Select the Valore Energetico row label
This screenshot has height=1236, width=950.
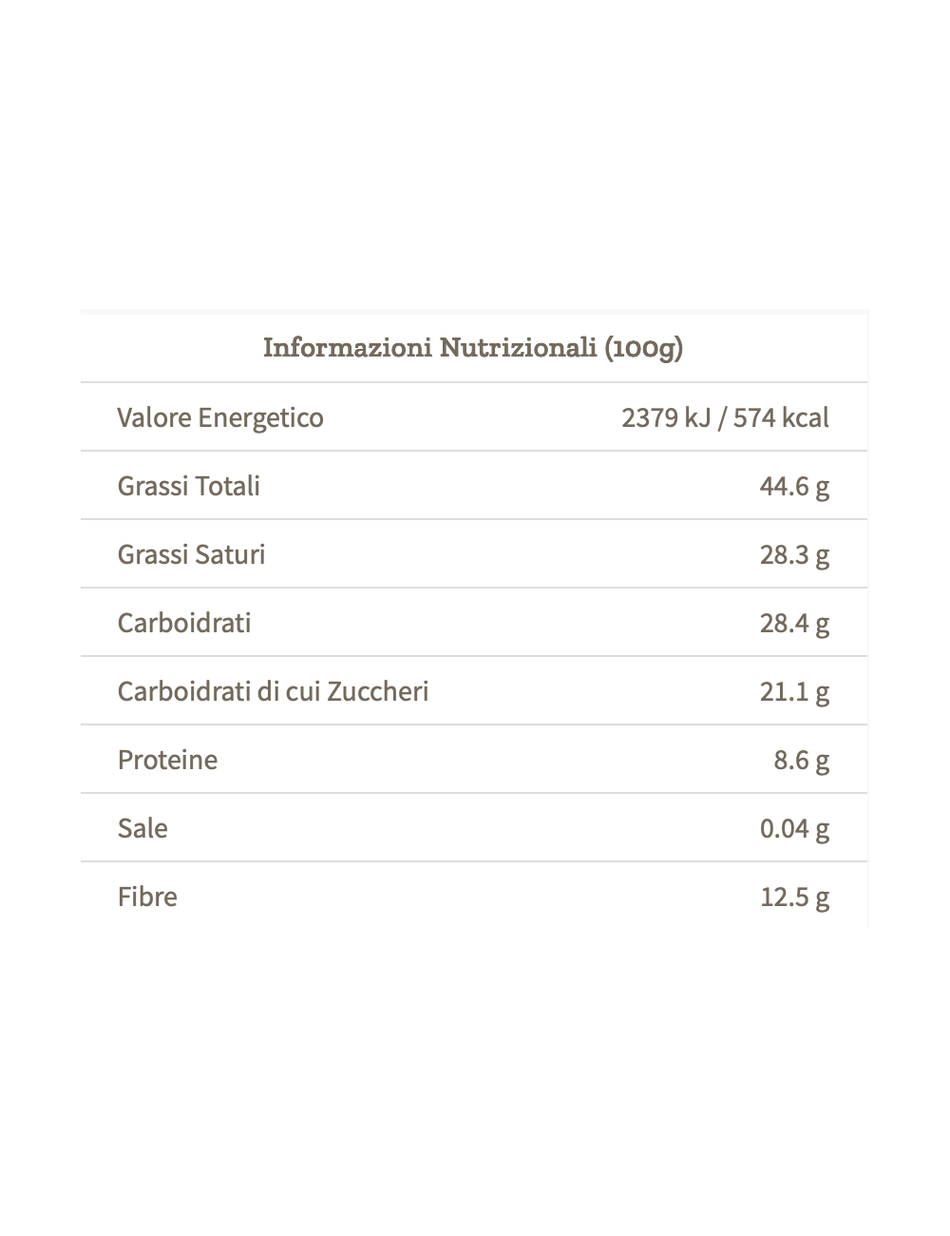coord(220,417)
